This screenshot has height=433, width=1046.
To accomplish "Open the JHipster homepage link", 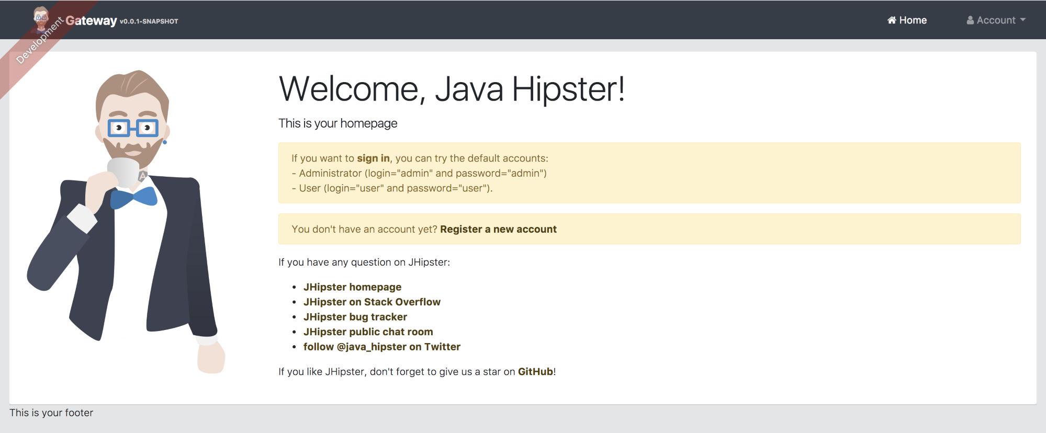I will (352, 287).
